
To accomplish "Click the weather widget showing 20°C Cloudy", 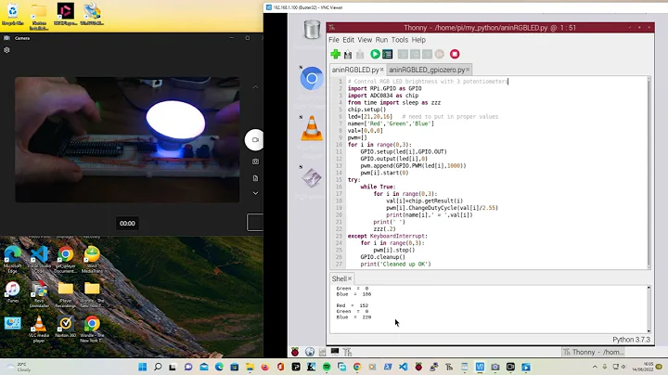I will pos(18,367).
